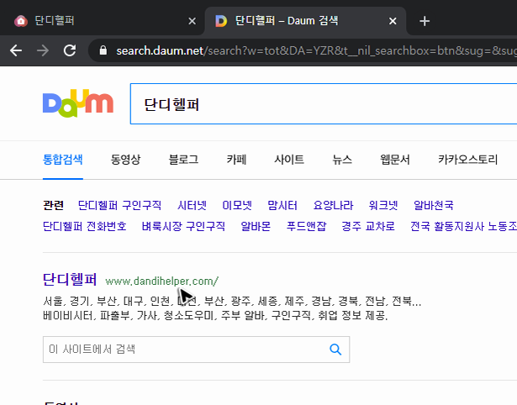This screenshot has height=405, width=517.
Task: Open the 카페 search tab
Action: click(236, 160)
